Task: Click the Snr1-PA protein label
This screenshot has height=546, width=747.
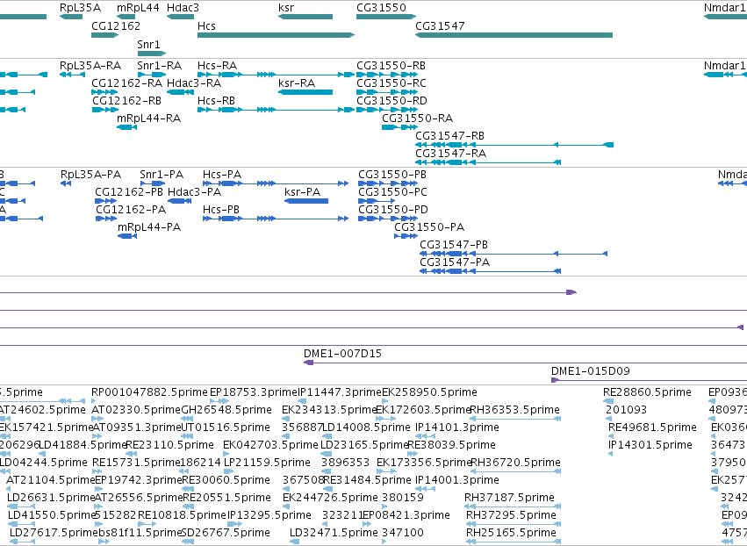Action: click(162, 175)
